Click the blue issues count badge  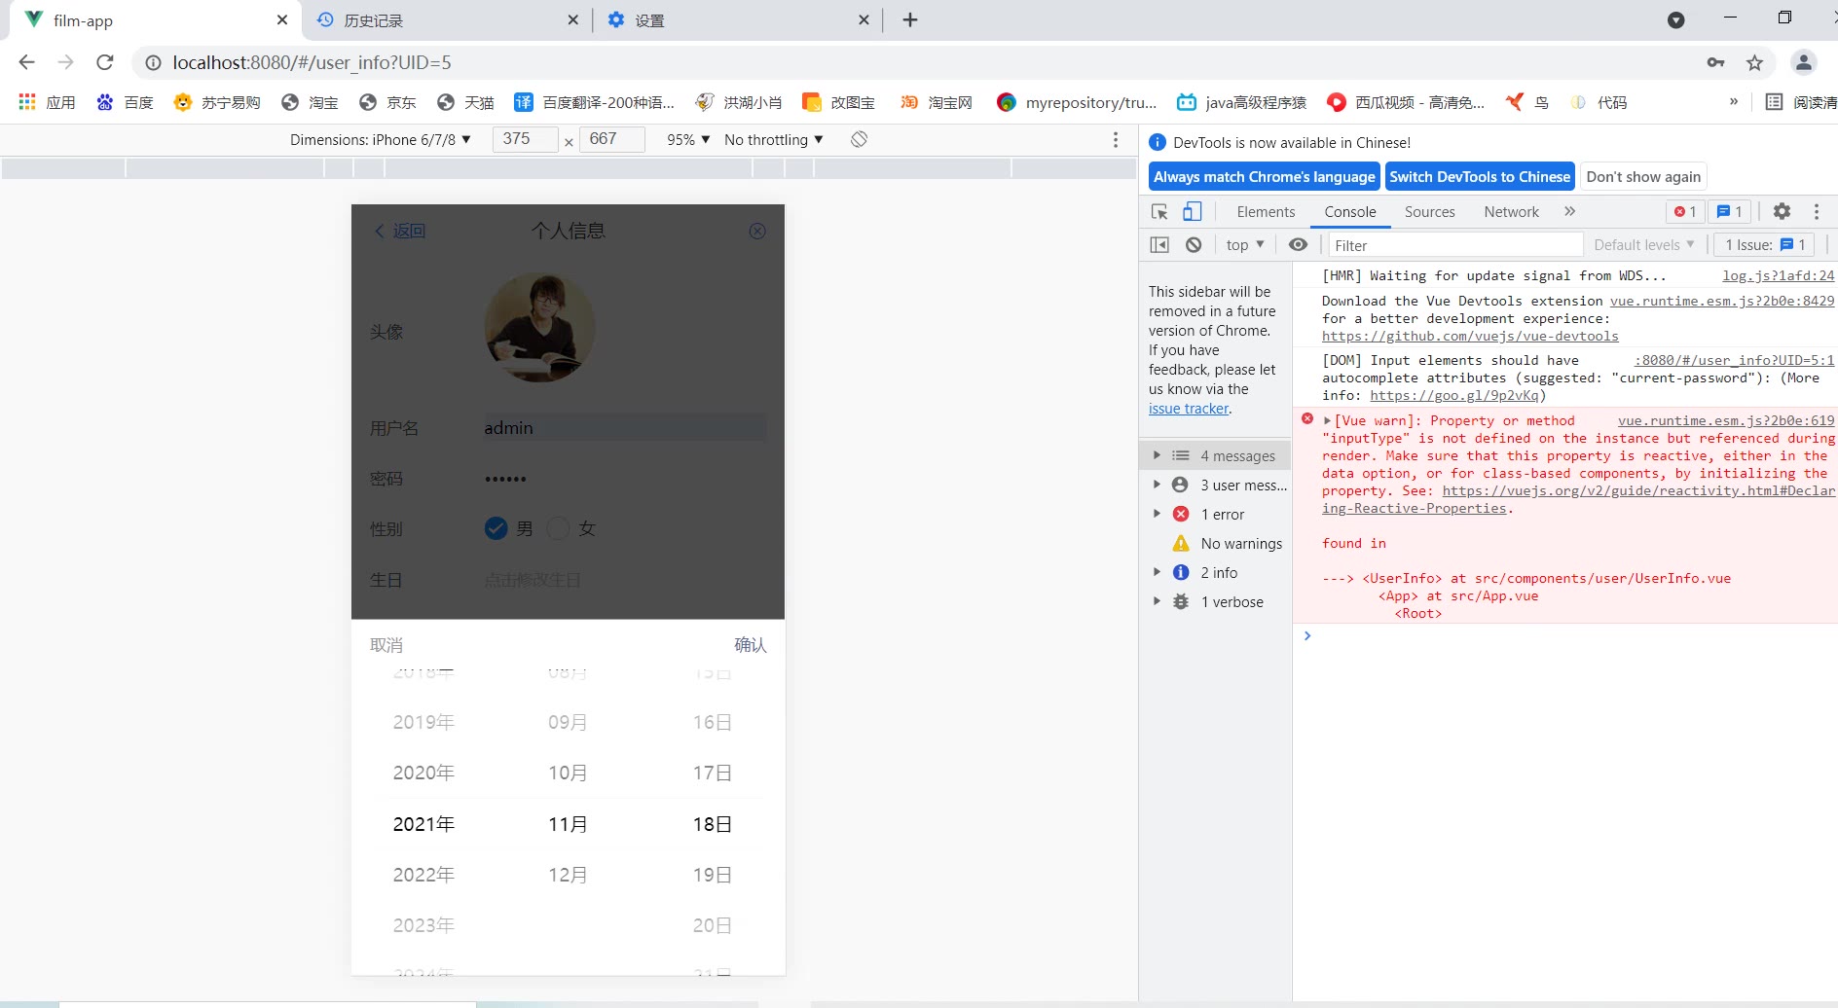(1729, 211)
